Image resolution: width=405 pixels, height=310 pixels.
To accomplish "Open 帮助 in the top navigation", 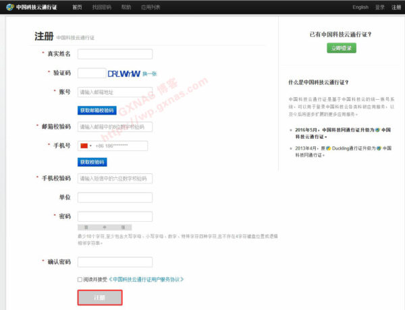I will pos(126,7).
